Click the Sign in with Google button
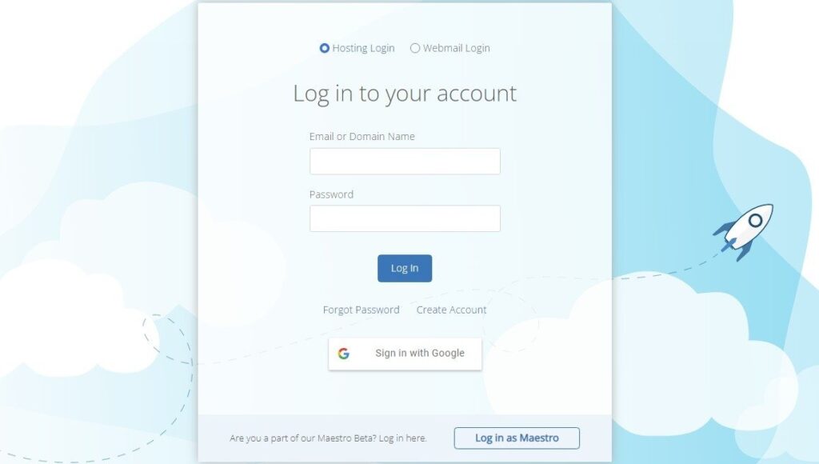This screenshot has width=819, height=464. click(x=405, y=354)
